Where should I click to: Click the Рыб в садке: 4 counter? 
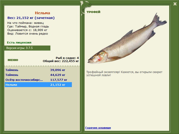(x=67, y=58)
